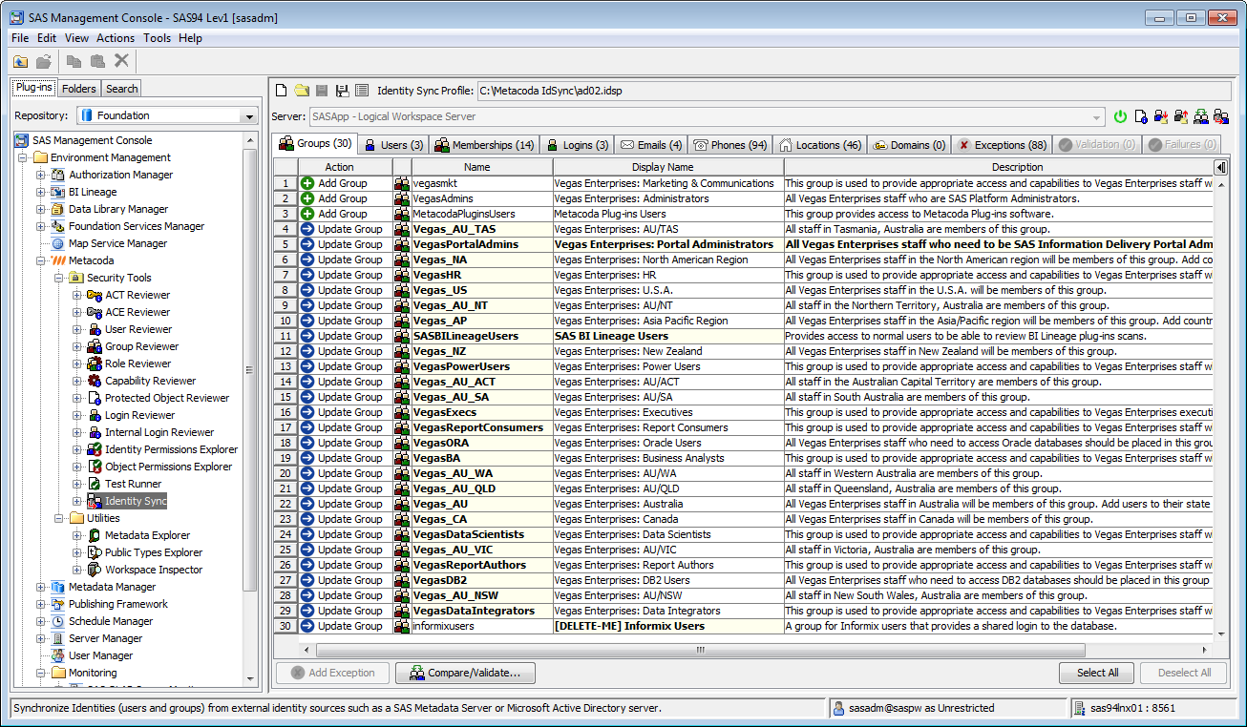
Task: Select the Workspace Inspector tree item
Action: tap(154, 570)
